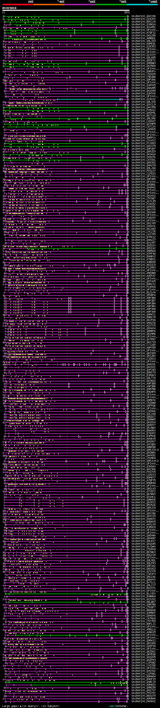The image size is (160, 708).
Task: Select hit label UniRef100_A9KW33
Action: click(143, 685)
